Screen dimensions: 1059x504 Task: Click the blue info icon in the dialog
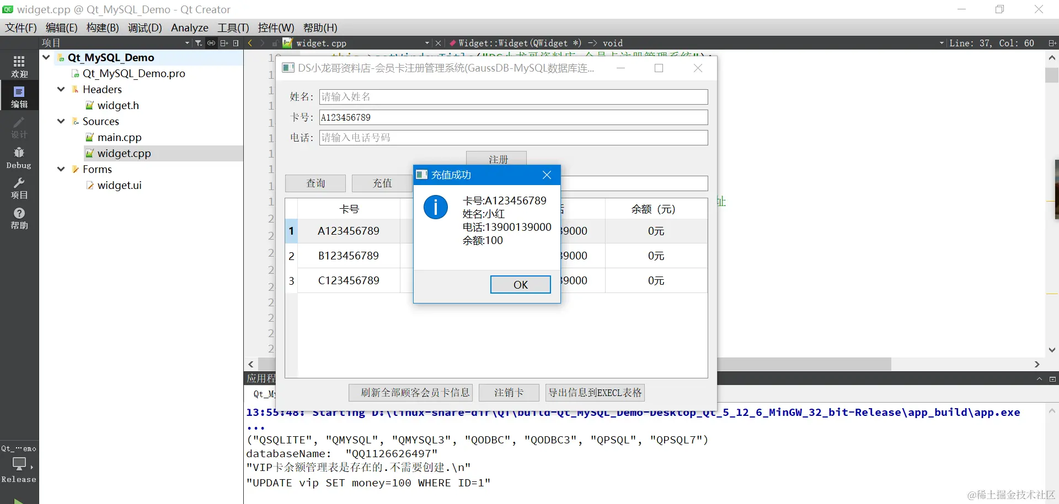tap(436, 207)
